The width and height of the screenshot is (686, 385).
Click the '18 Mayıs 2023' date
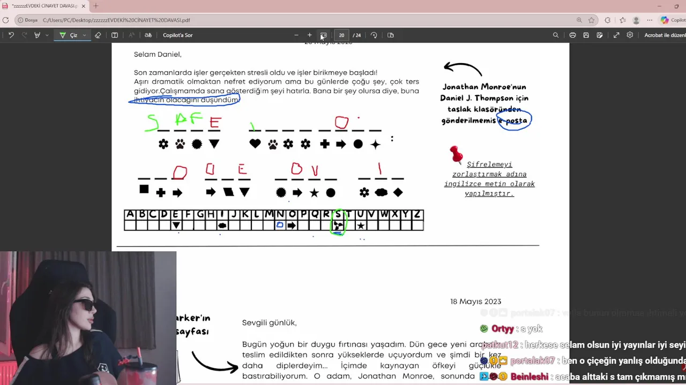(475, 302)
